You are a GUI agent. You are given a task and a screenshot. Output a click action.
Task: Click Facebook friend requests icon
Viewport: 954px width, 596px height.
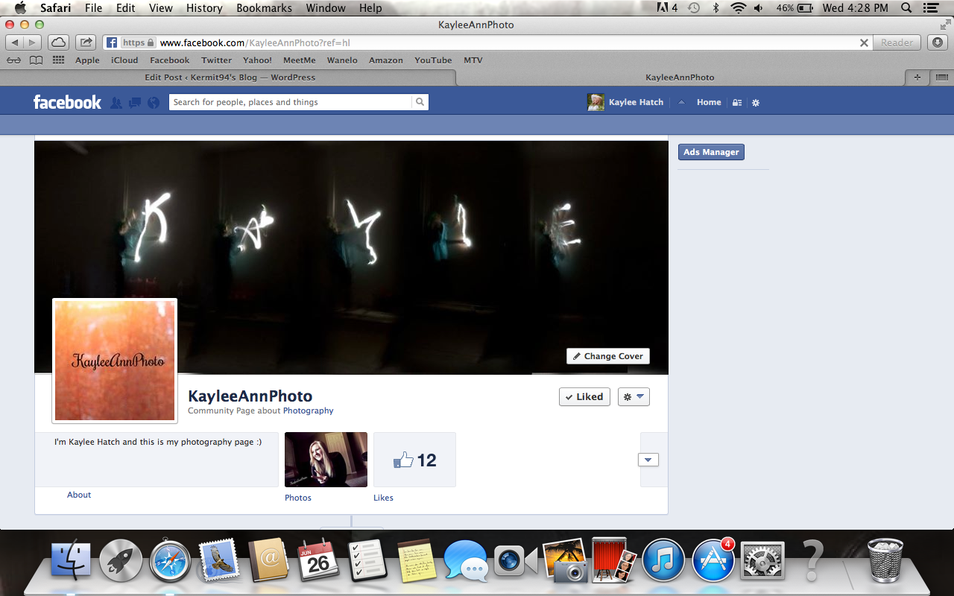pyautogui.click(x=116, y=103)
